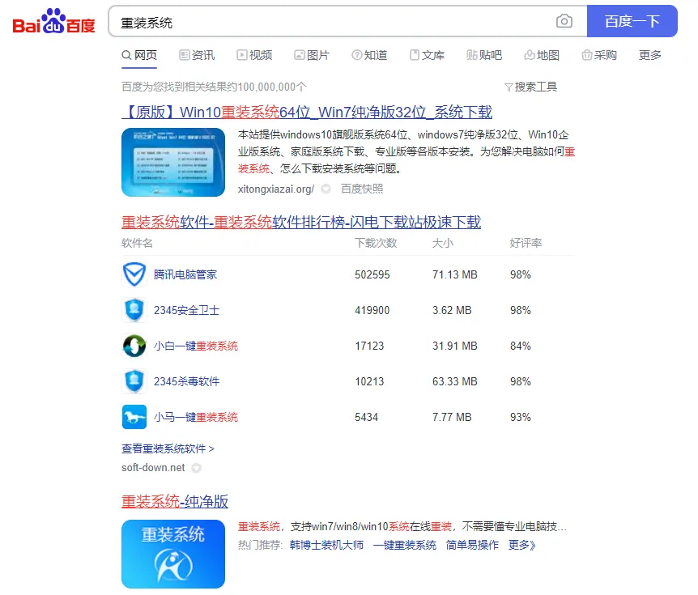The width and height of the screenshot is (698, 595).
Task: Click the 小白一键重装系统 round icon
Action: pyautogui.click(x=134, y=346)
